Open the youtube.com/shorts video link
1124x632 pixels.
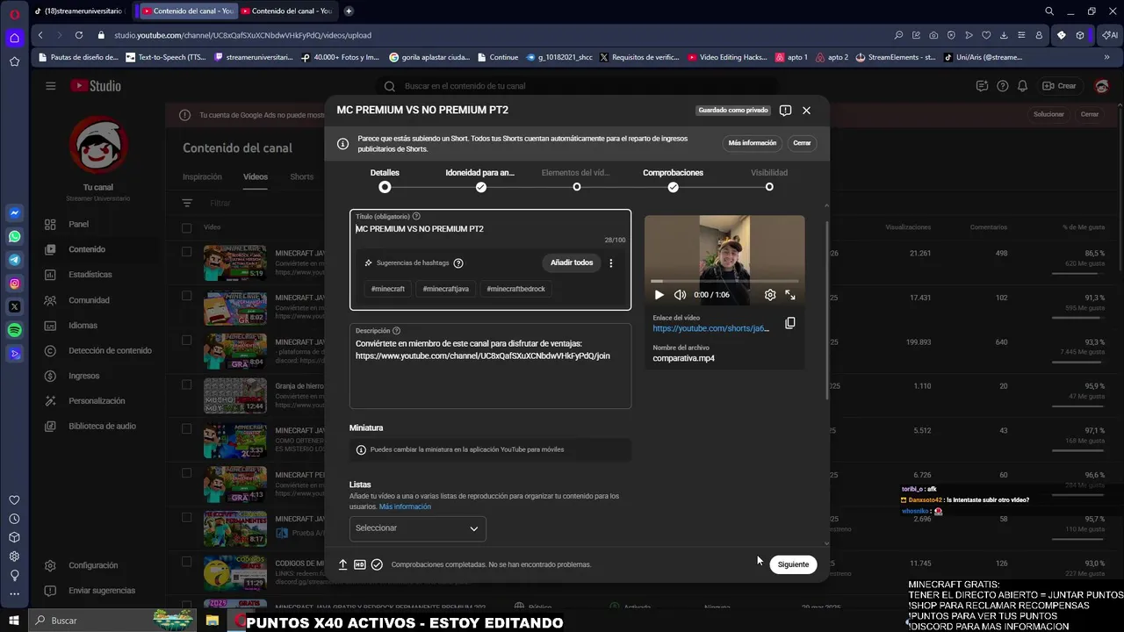pyautogui.click(x=711, y=328)
